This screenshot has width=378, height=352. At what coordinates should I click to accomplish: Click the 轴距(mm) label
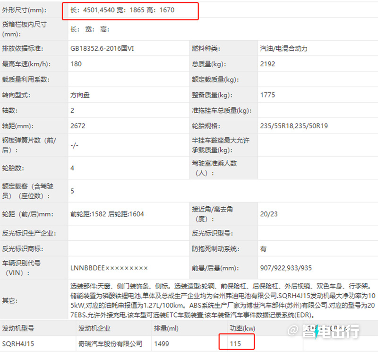pos(18,126)
